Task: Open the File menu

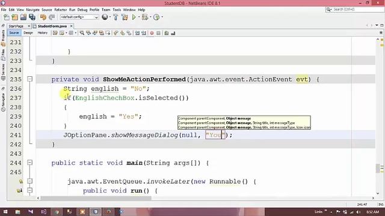Action: click(4, 10)
